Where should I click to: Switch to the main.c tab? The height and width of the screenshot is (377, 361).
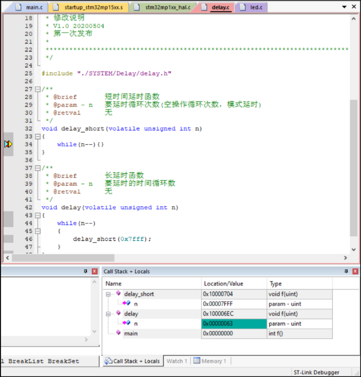(x=29, y=7)
